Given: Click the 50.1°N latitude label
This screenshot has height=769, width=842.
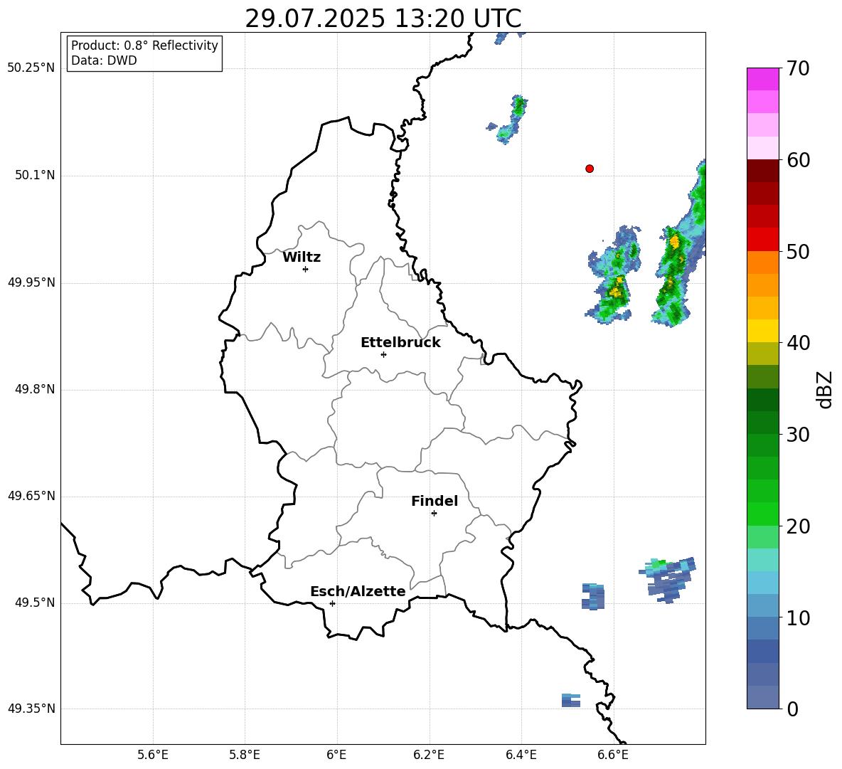Looking at the screenshot, I should coord(35,176).
